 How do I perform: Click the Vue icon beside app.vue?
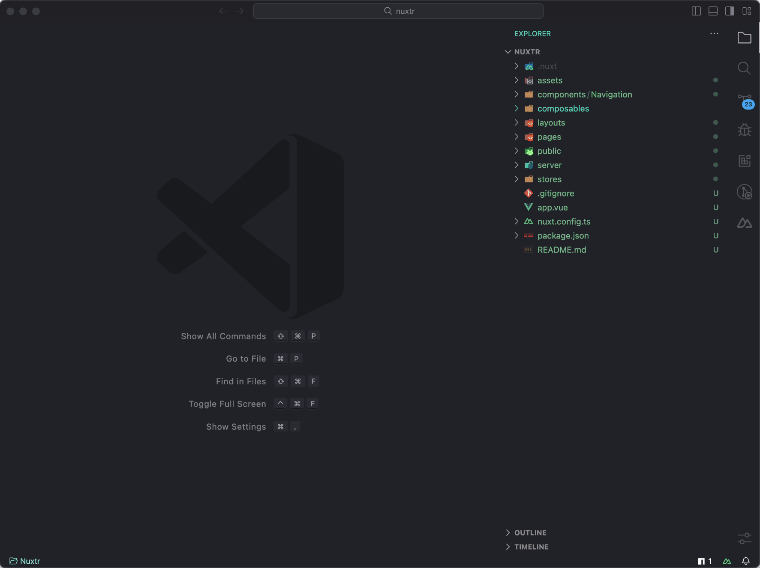pyautogui.click(x=529, y=207)
